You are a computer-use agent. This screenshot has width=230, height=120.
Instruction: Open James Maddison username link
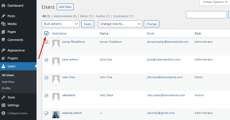point(73,42)
